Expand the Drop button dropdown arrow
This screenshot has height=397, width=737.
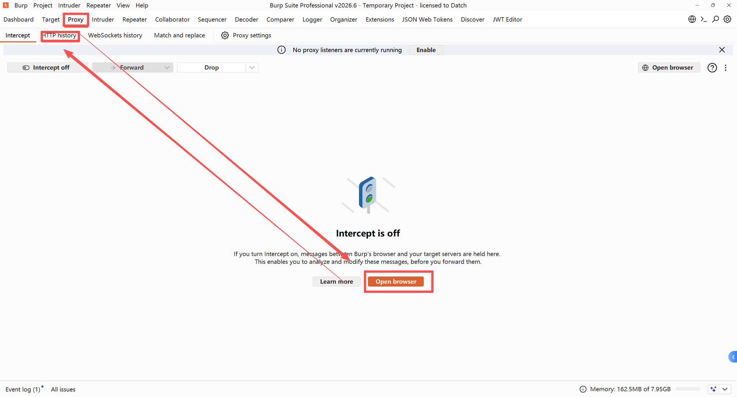252,68
